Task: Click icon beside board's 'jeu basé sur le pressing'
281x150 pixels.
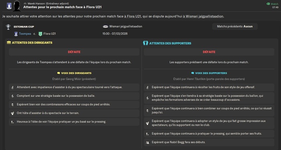Action: coord(12,122)
